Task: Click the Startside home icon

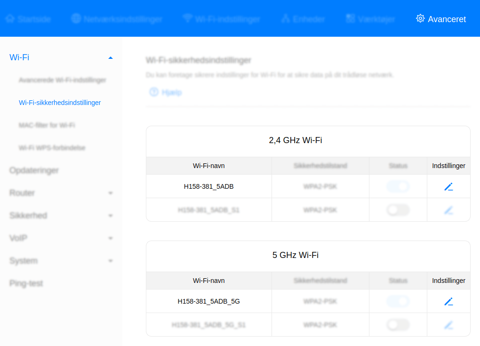Action: [10, 18]
